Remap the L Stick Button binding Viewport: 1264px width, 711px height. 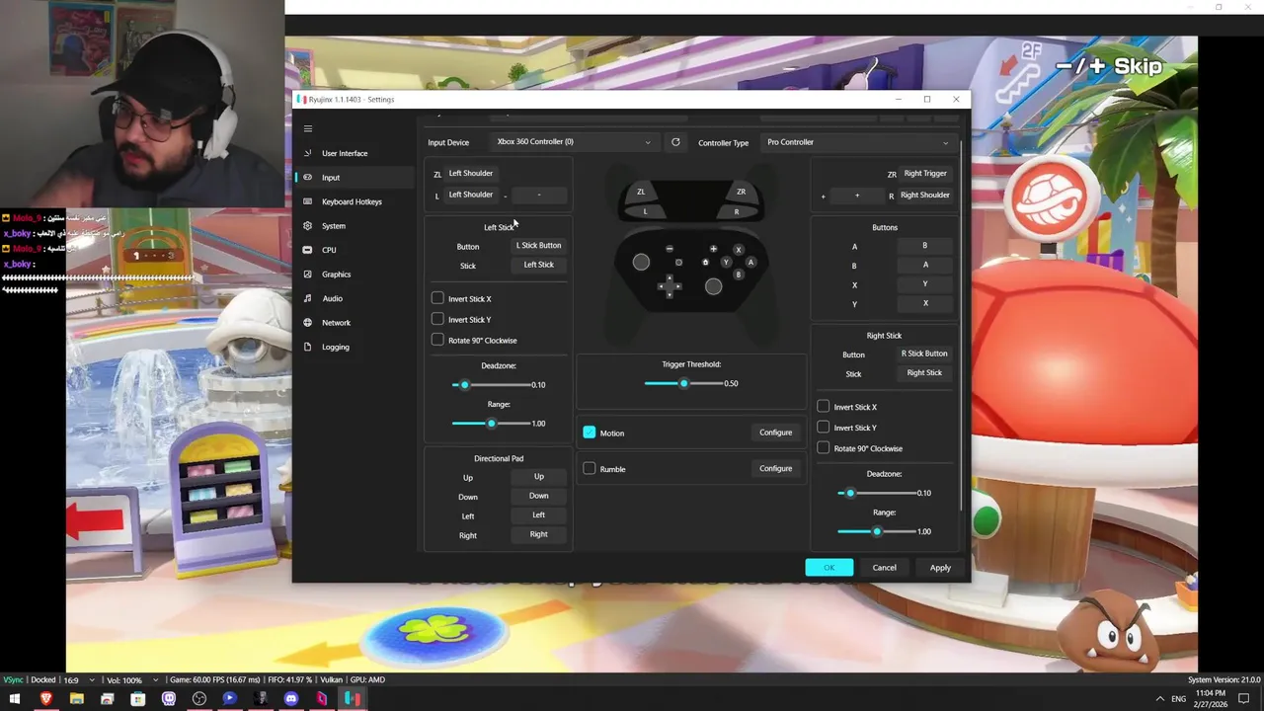(538, 246)
